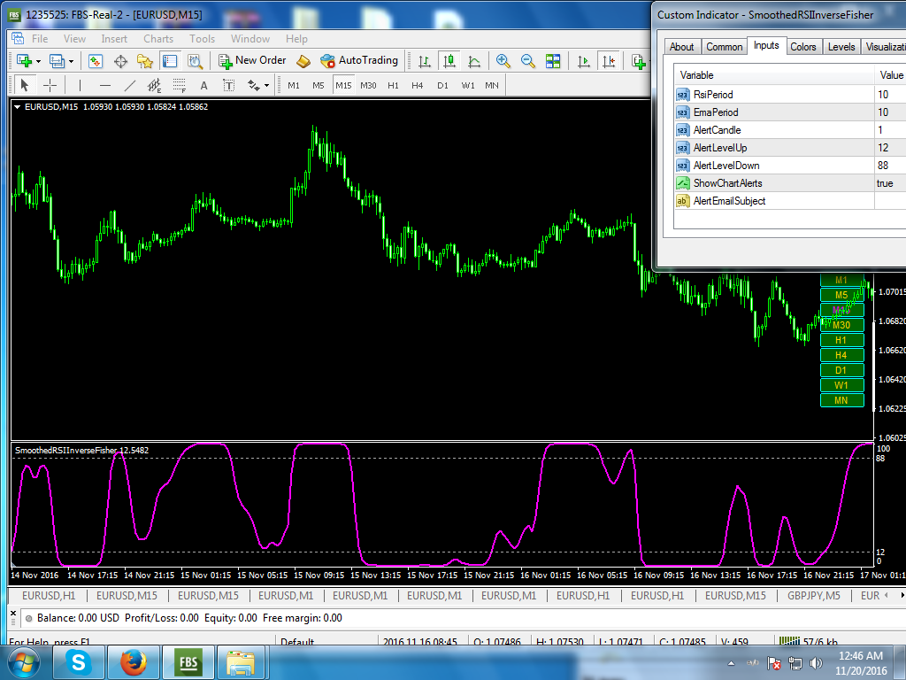Switch chart to line chart style
Screen dimensions: 906x680
tap(474, 61)
